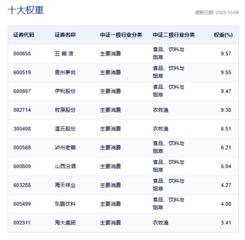Select the 证券代码 column header
Screen dimensions: 245x240
coord(24,35)
